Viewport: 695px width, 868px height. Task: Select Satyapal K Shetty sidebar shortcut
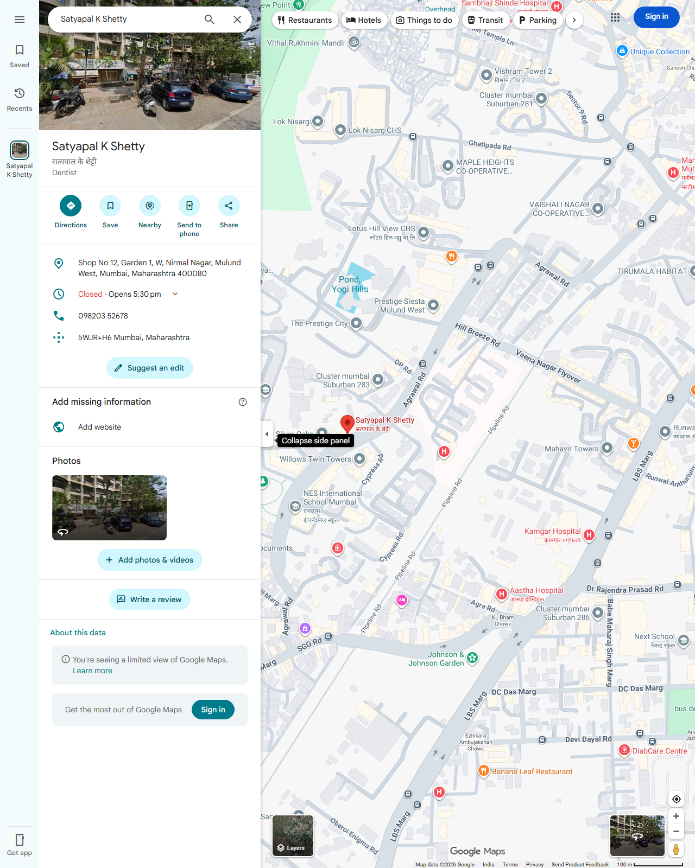(20, 159)
